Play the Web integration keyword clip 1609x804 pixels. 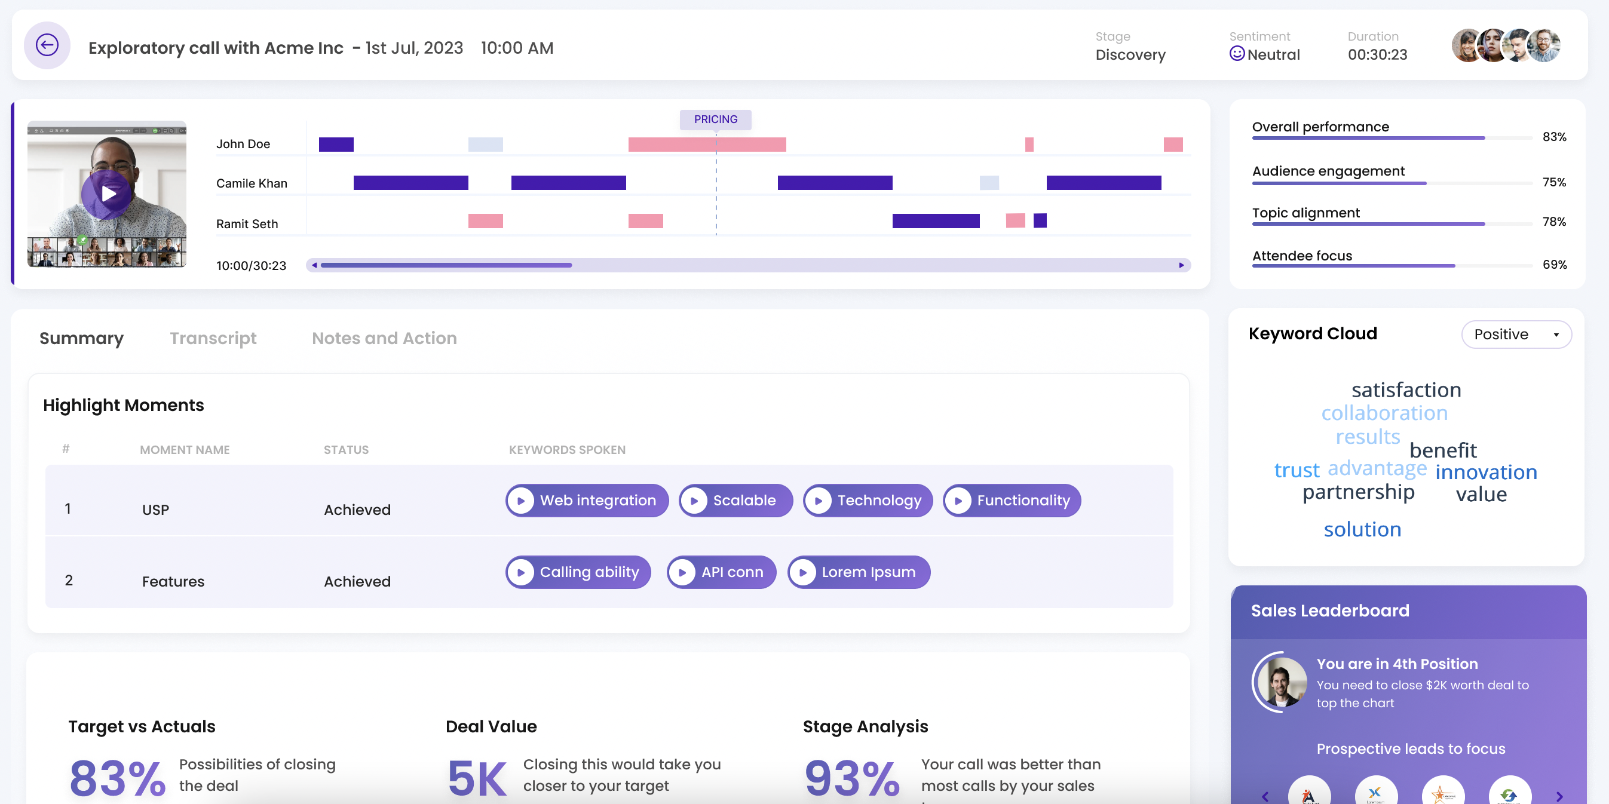(x=521, y=501)
